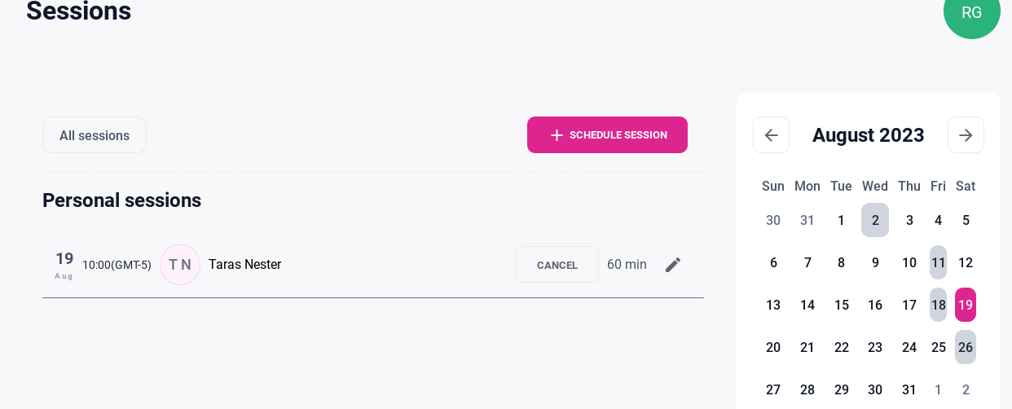The width and height of the screenshot is (1012, 409).
Task: Click September 2 in the calendar
Action: click(x=966, y=389)
